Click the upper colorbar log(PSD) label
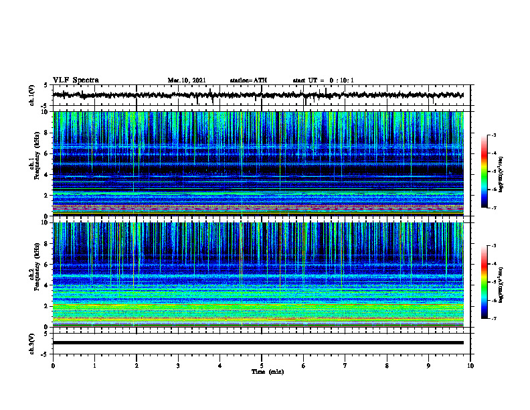Image resolution: width=530 pixels, height=410 pixels. coord(501,175)
